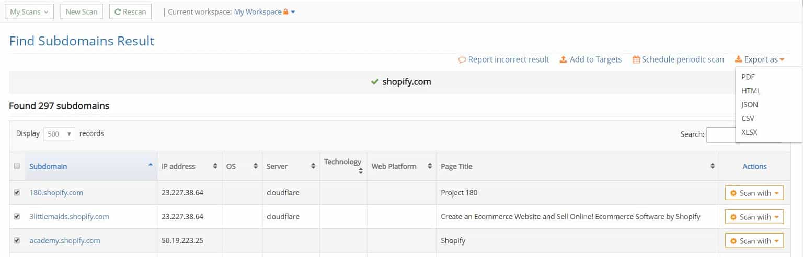Sort the IP address column
Viewport: 803px width, 257px height.
tap(215, 166)
